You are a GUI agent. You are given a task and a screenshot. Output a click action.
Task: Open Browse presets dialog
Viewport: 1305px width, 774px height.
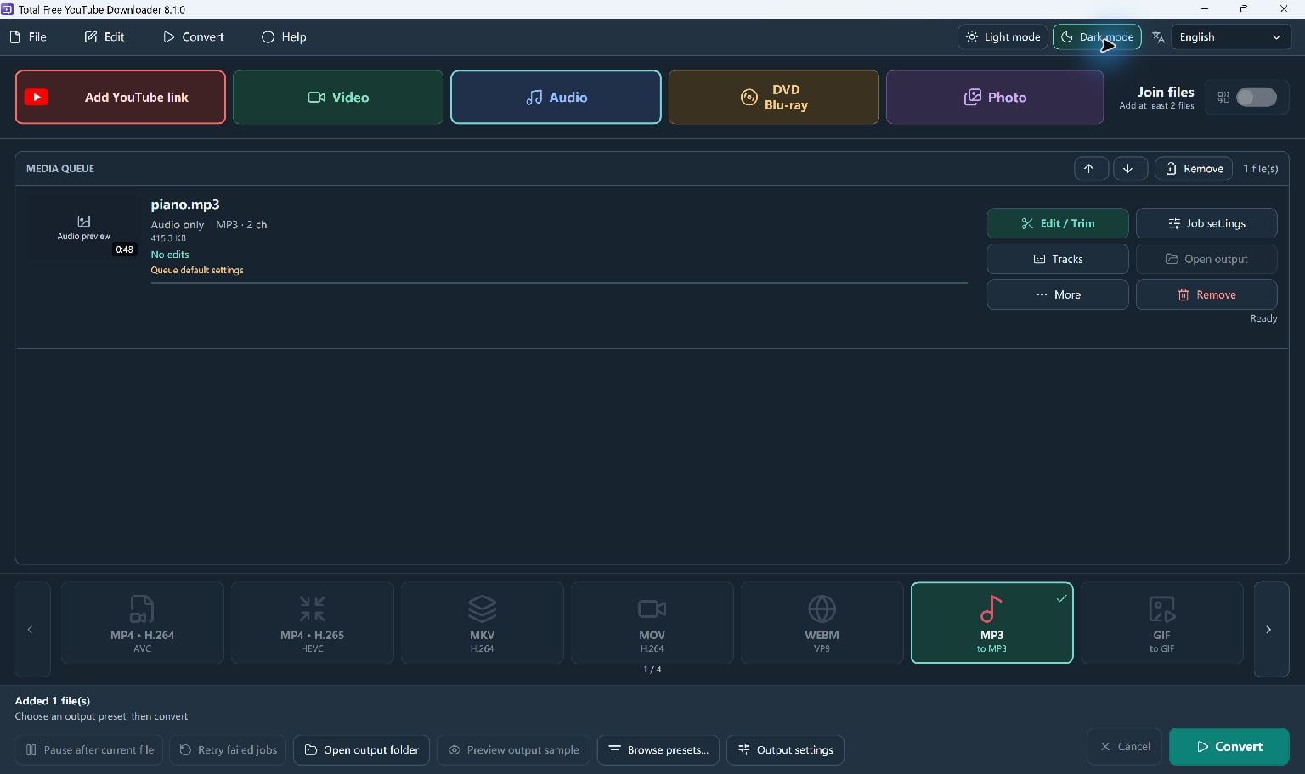tap(658, 750)
